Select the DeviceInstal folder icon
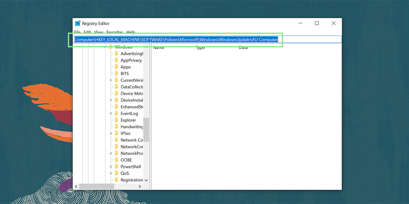This screenshot has width=409, height=204. 116,100
